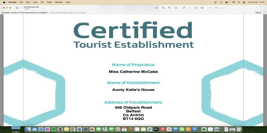This screenshot has width=267, height=133.
Task: Open Freeform in the Dock
Action: click(x=150, y=129)
